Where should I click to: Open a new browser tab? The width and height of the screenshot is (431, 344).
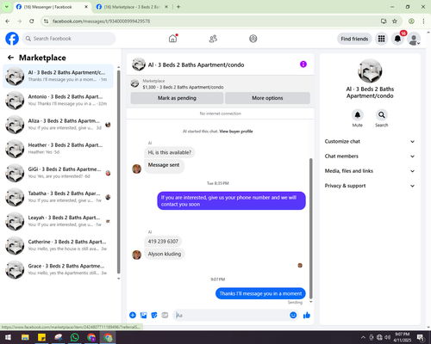tap(178, 7)
